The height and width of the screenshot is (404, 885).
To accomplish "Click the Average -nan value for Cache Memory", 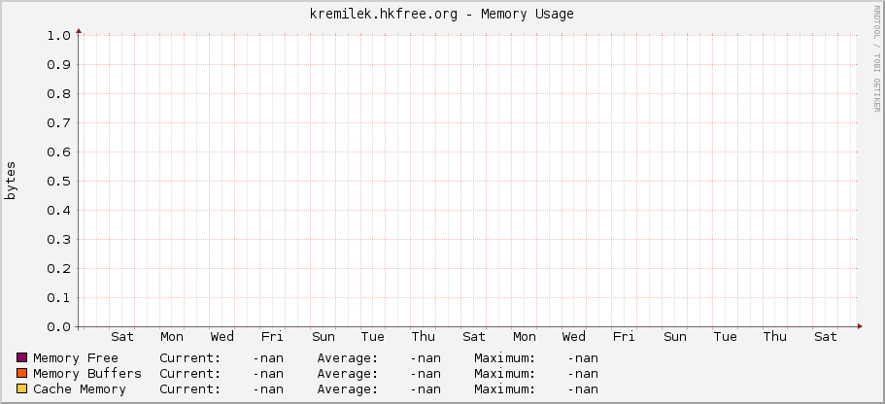I will click(425, 389).
